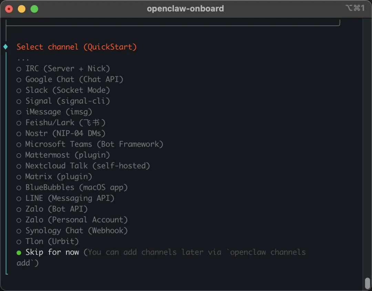Screen dimensions: 372x291
Task: Click the green Skip for now option
Action: click(x=48, y=252)
